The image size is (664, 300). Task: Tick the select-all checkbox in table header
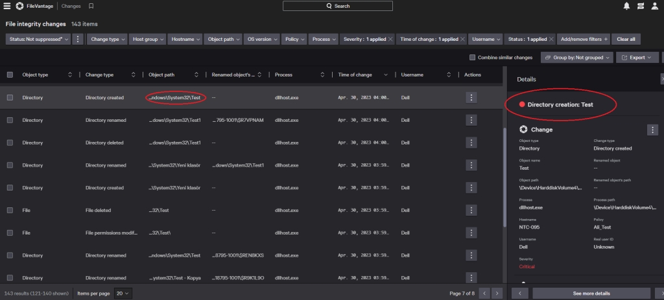coord(10,75)
